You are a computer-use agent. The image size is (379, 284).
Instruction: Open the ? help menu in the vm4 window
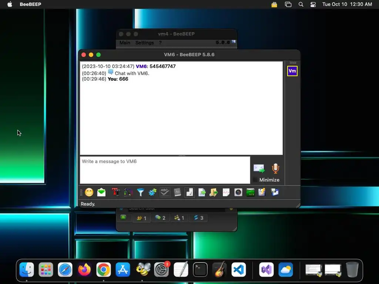160,43
